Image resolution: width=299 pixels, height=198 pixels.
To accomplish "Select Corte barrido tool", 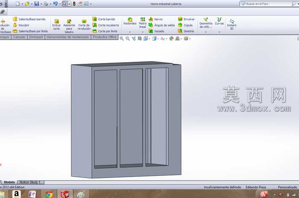I will pyautogui.click(x=104, y=19).
